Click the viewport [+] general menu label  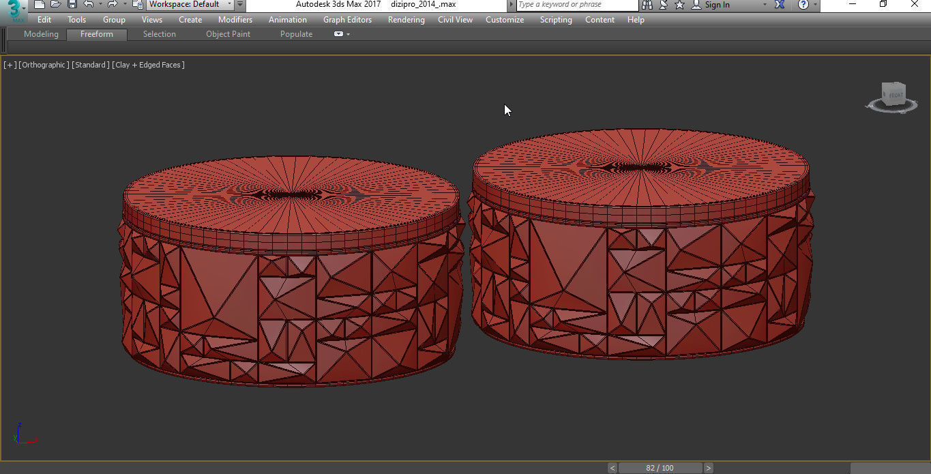(x=10, y=65)
